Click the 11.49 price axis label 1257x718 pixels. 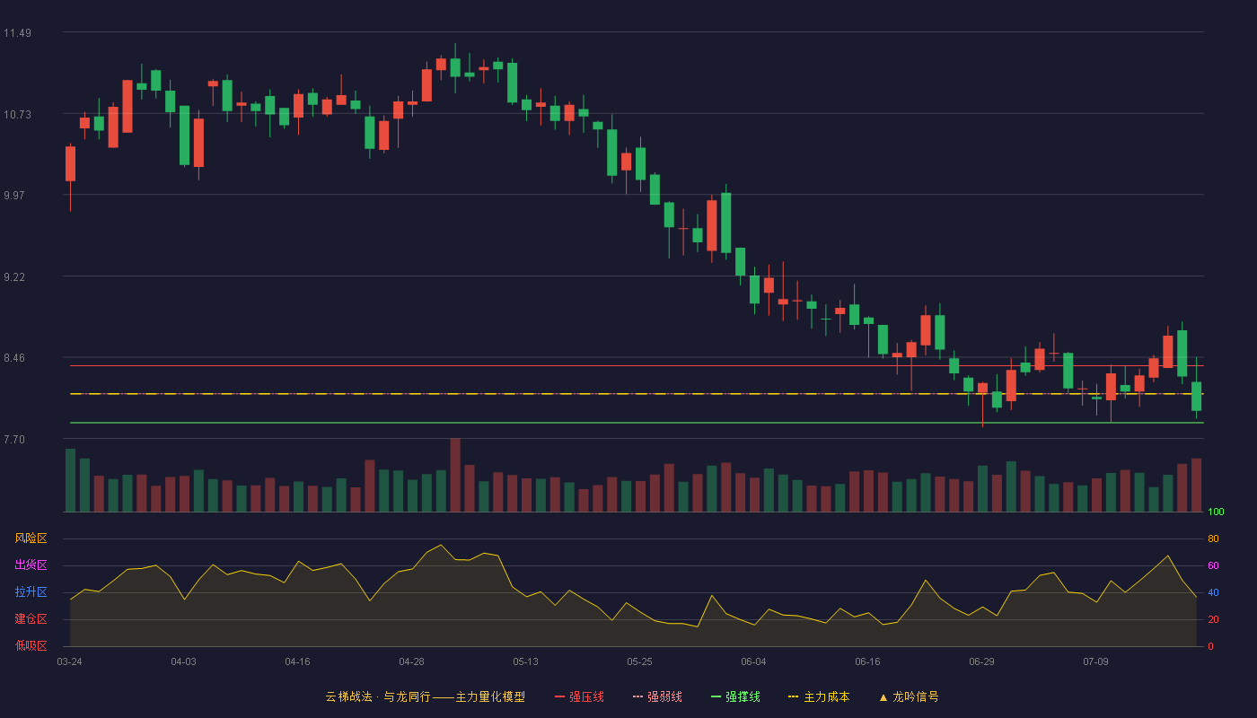point(17,33)
